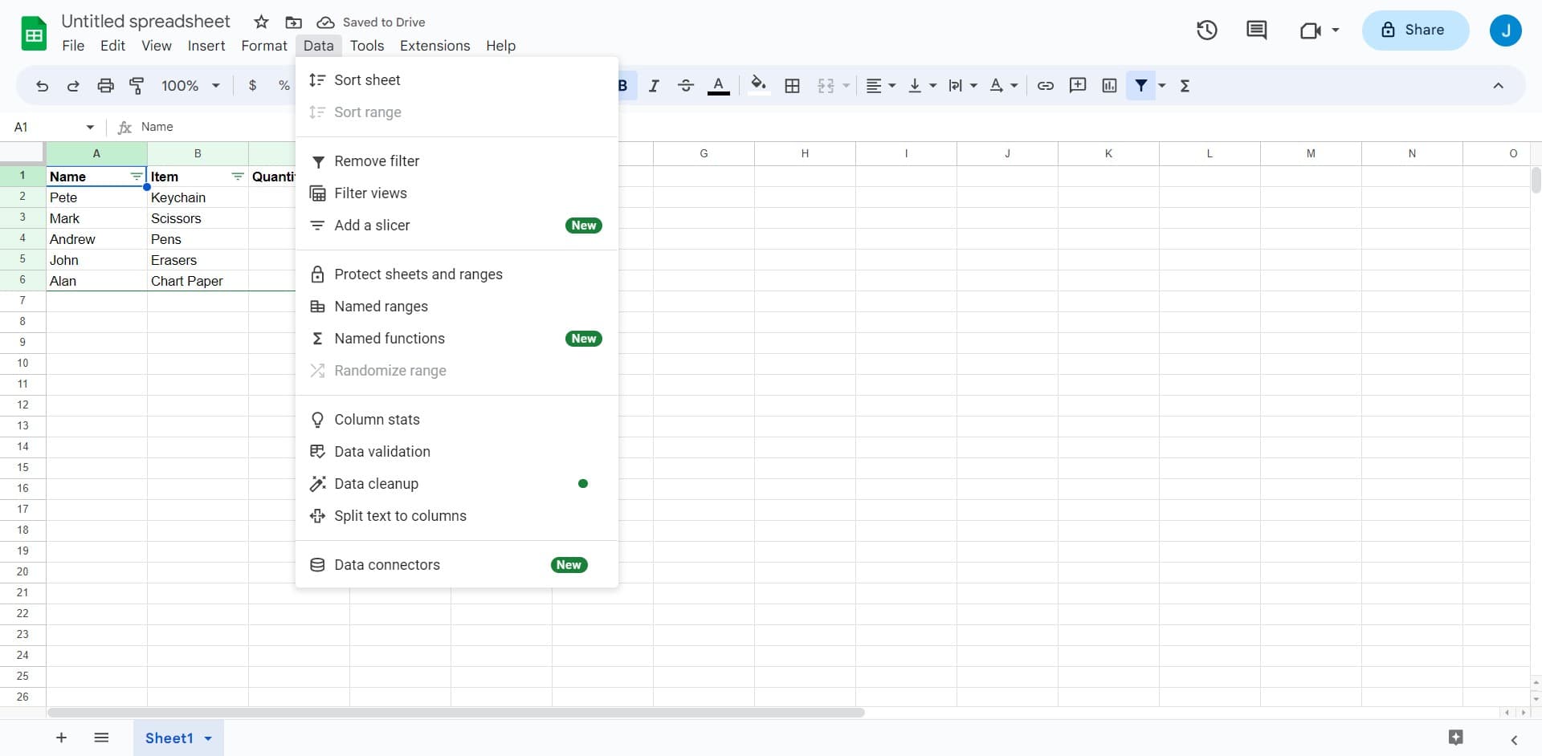
Task: Open the Sheet1 tab dropdown
Action: pos(207,738)
